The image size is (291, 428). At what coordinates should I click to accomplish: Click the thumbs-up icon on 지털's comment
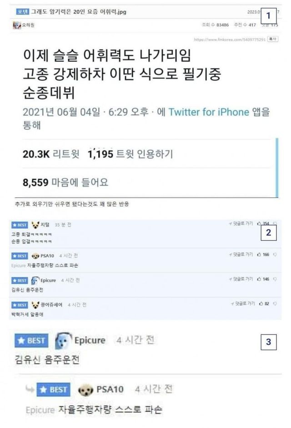click(x=259, y=223)
